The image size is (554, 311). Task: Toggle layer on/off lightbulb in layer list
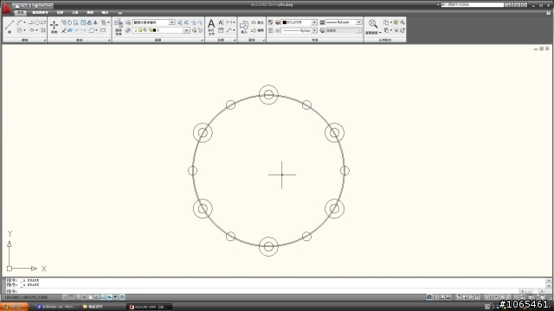(x=135, y=30)
